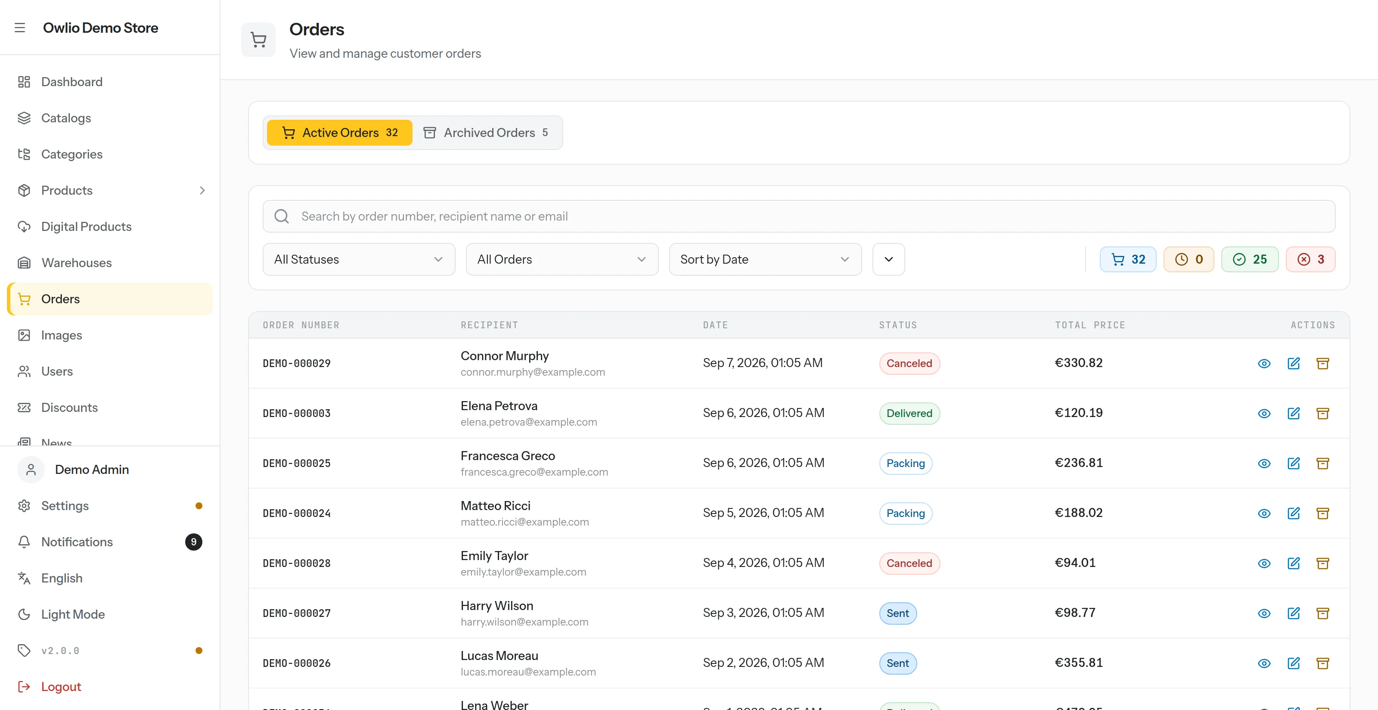This screenshot has width=1378, height=710.
Task: Go to Catalogs in the sidebar
Action: [x=110, y=118]
